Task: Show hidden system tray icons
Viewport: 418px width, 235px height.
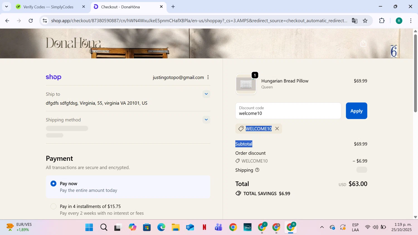Action: [x=322, y=227]
